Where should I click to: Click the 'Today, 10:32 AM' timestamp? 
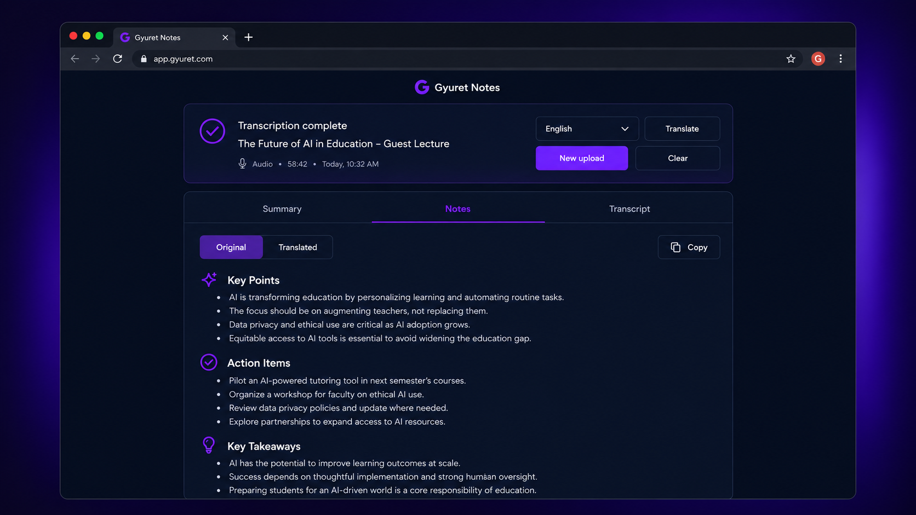350,164
